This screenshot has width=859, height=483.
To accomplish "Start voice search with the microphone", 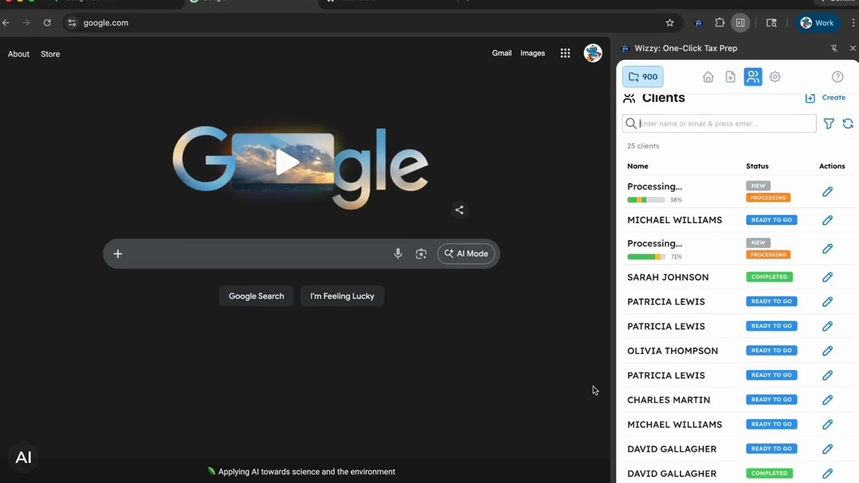I will click(x=398, y=254).
